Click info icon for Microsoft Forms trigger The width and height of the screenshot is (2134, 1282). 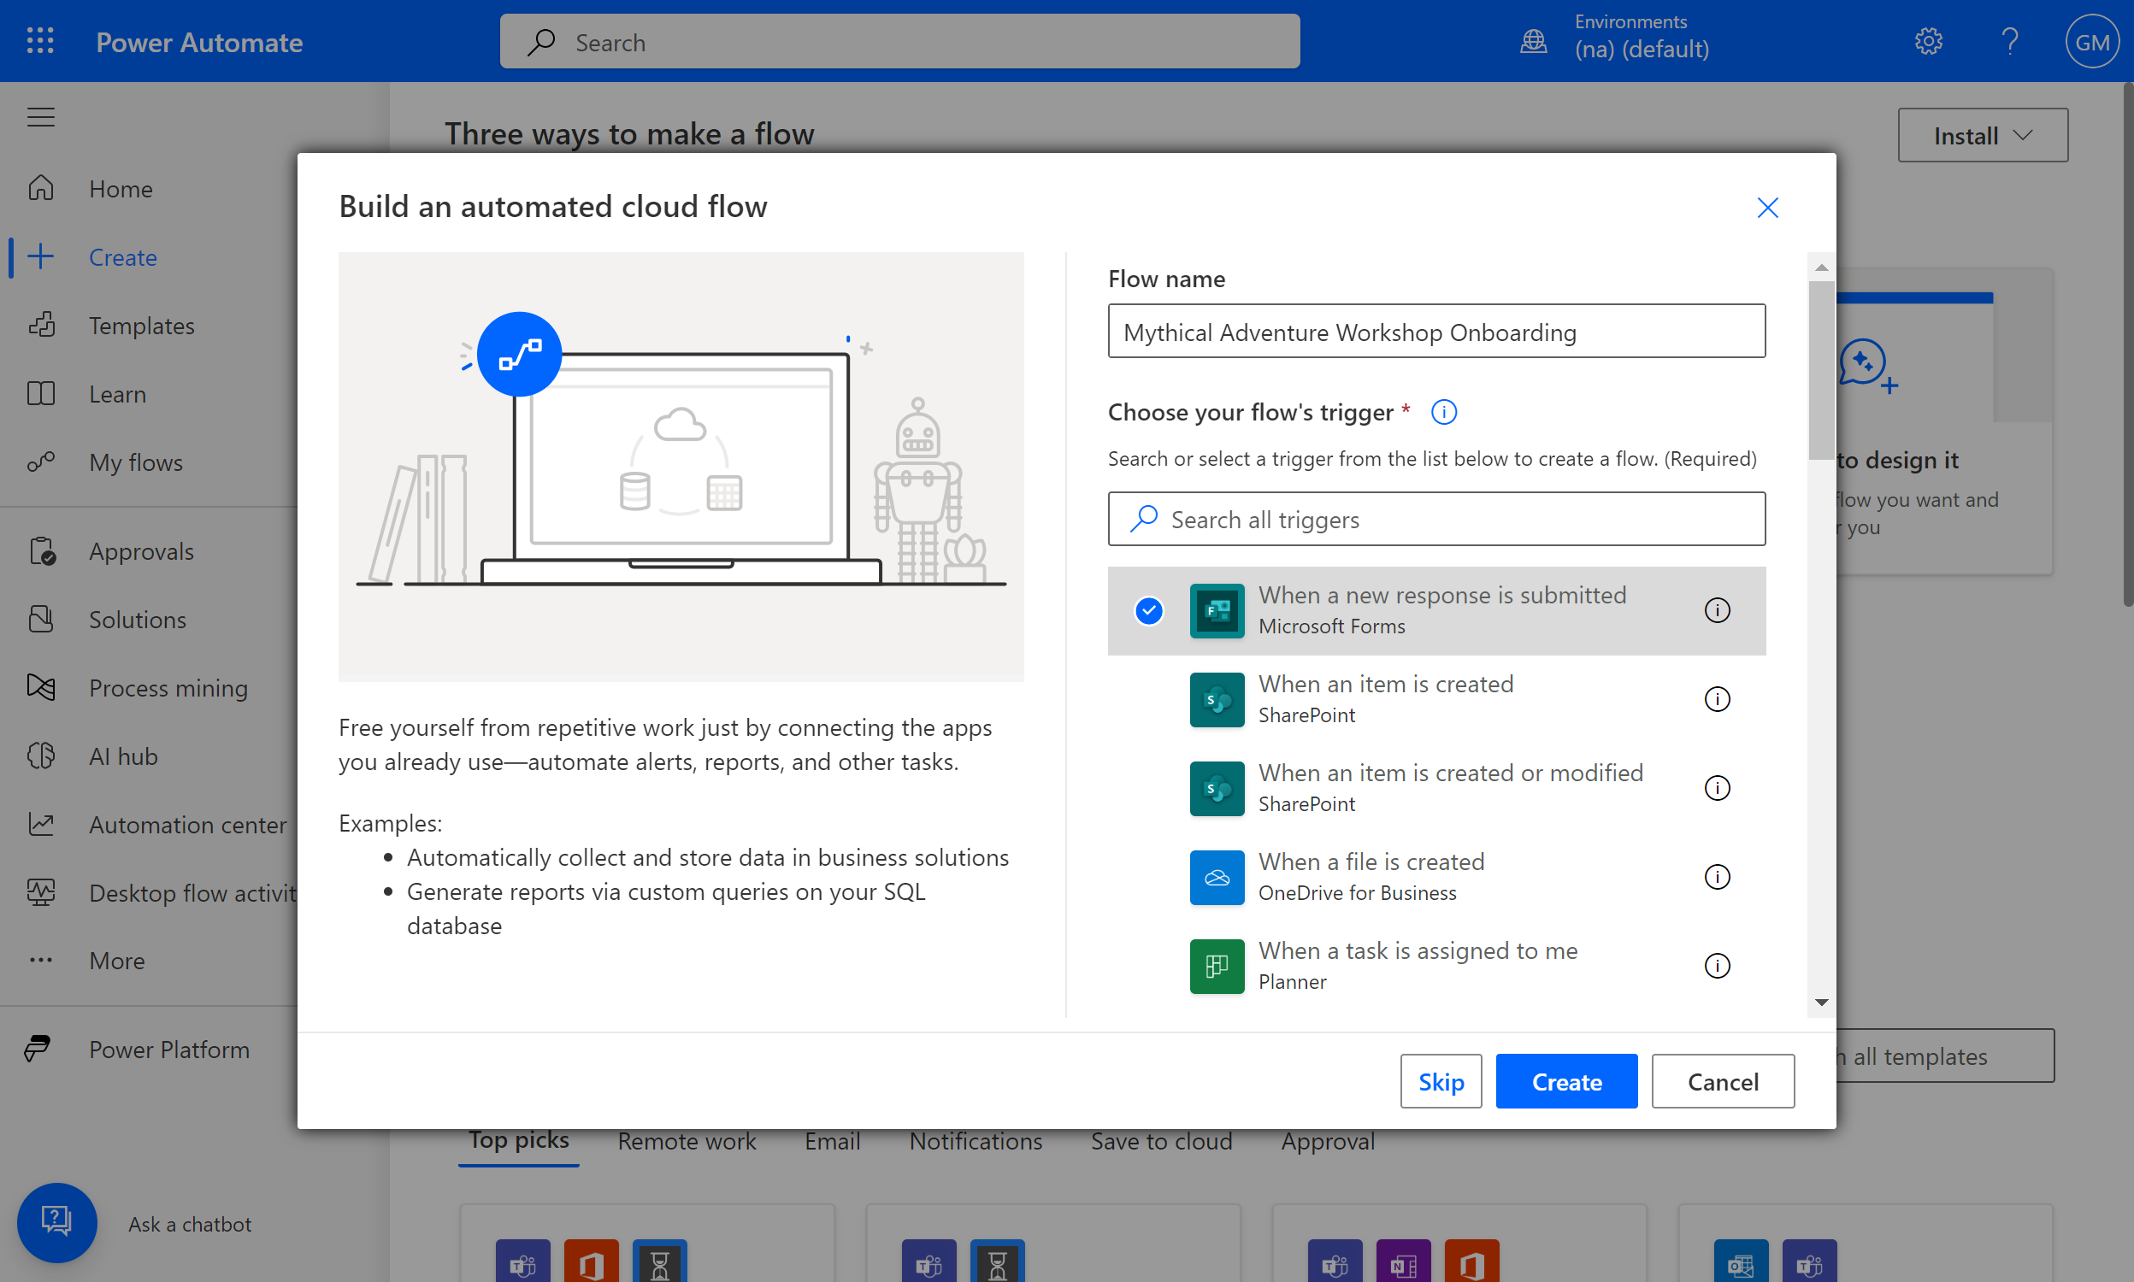(x=1717, y=611)
